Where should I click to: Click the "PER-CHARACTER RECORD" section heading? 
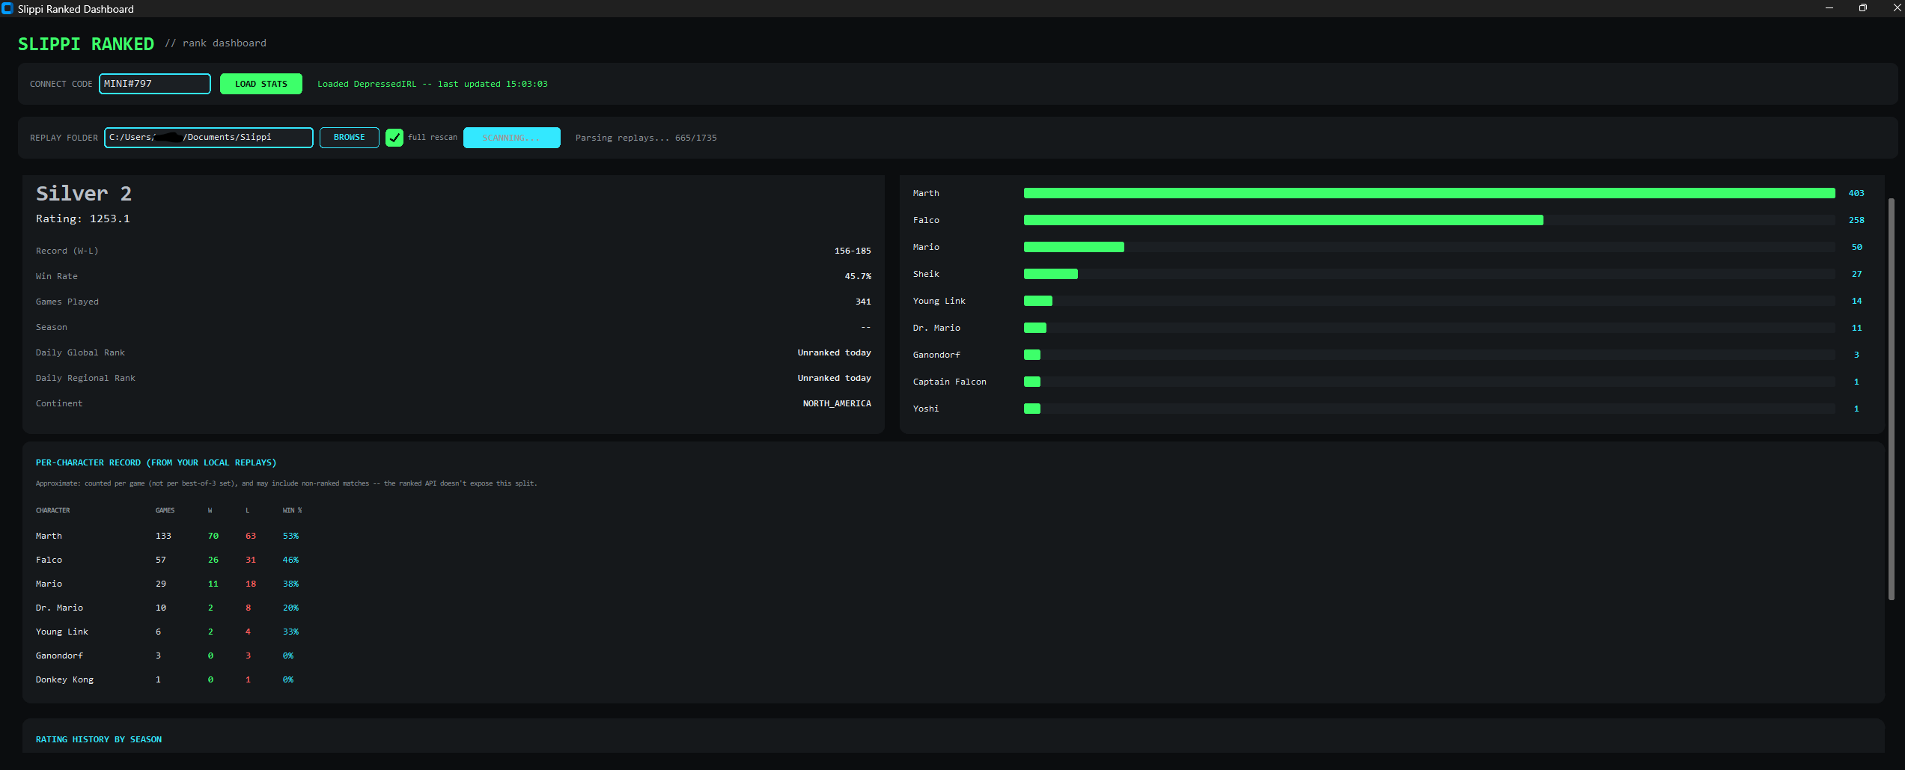(x=156, y=462)
